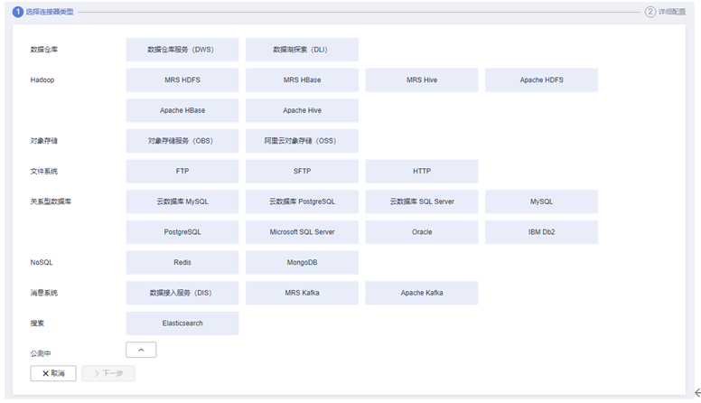Click step 1 选择连接器类型 indicator
The width and height of the screenshot is (701, 403).
point(43,12)
